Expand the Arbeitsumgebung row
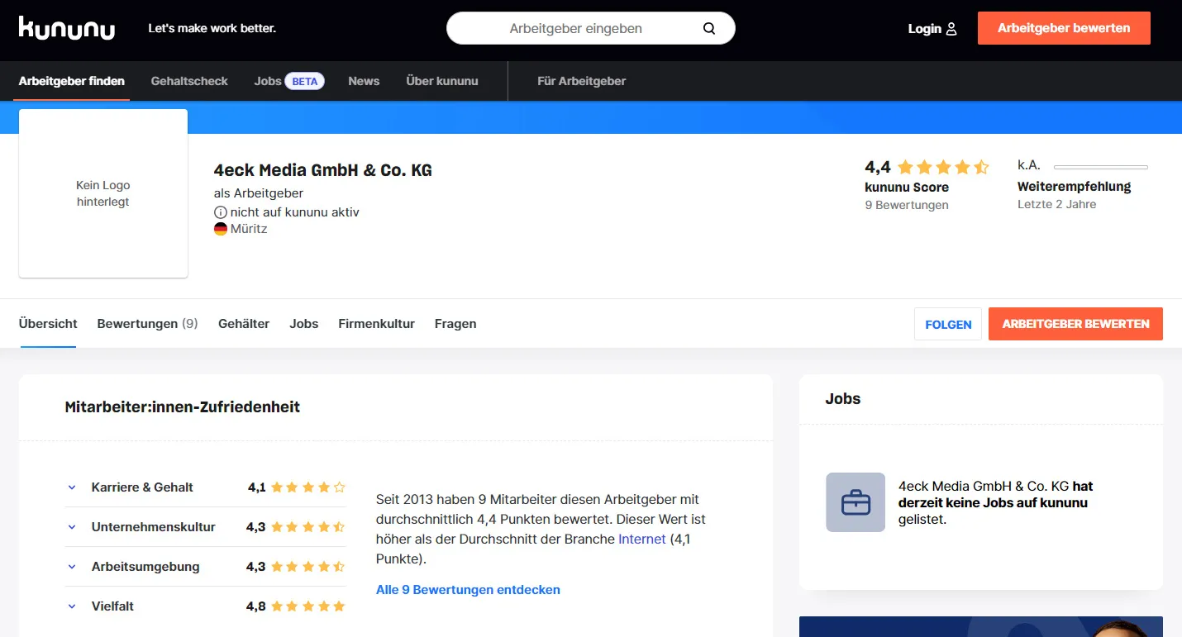The image size is (1182, 637). [72, 567]
